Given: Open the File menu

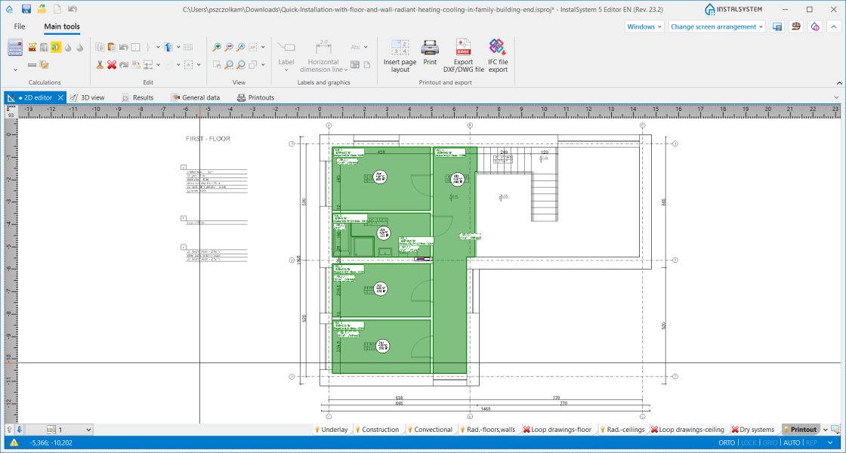Looking at the screenshot, I should click(20, 26).
